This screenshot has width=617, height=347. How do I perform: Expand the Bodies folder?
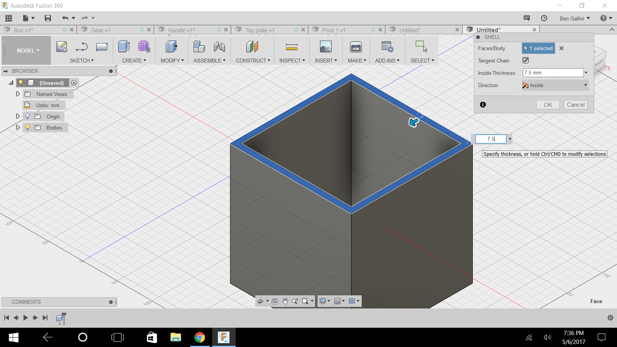(18, 127)
